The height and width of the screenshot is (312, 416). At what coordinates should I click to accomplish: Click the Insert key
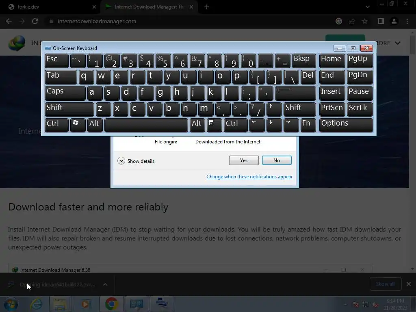[x=332, y=93]
